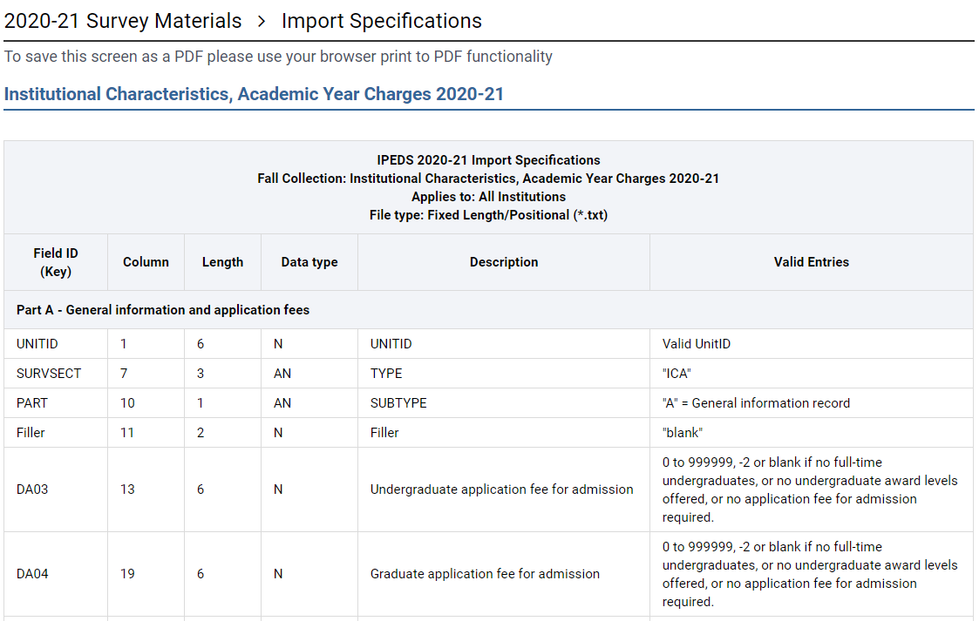The height and width of the screenshot is (621, 979).
Task: Click the 2020-21 Survey Materials breadcrumb link
Action: [123, 21]
